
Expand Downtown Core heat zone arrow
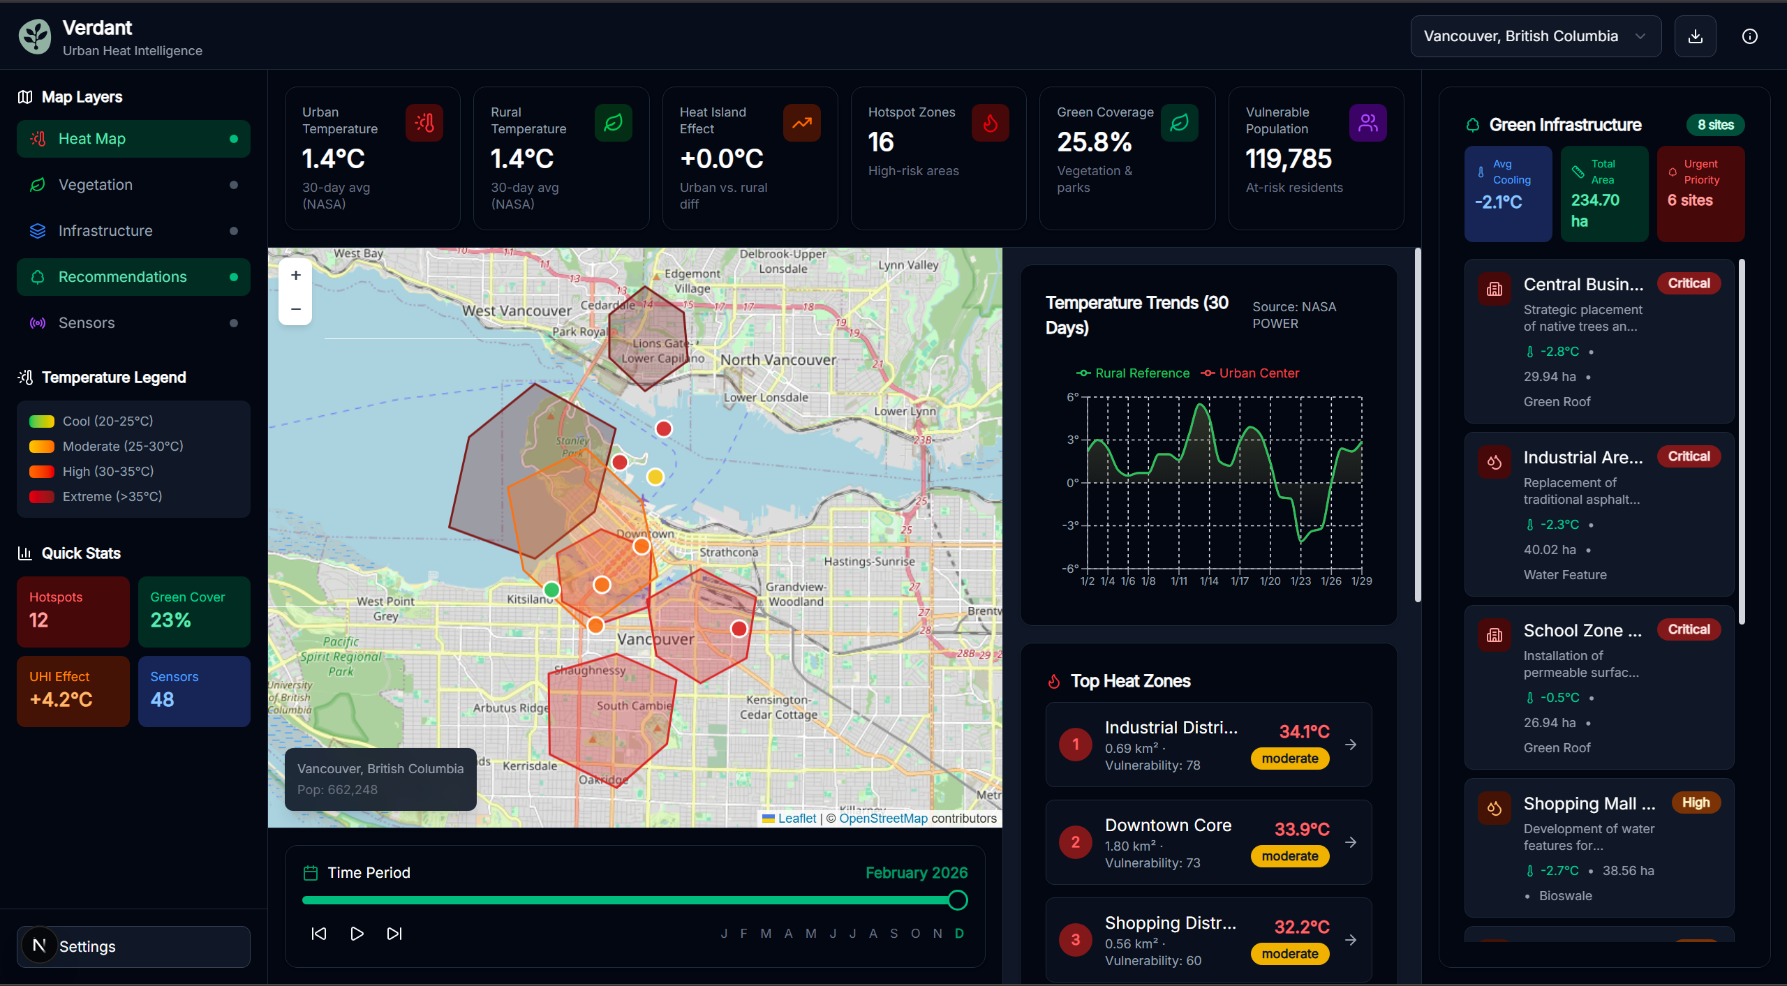1351,842
